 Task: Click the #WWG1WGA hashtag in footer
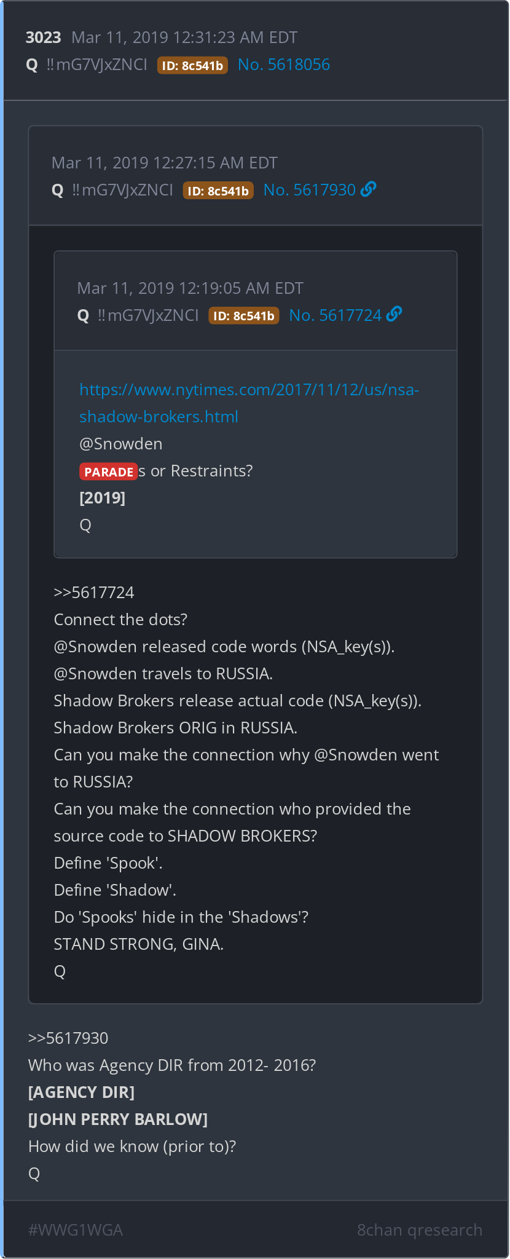pos(76,1230)
